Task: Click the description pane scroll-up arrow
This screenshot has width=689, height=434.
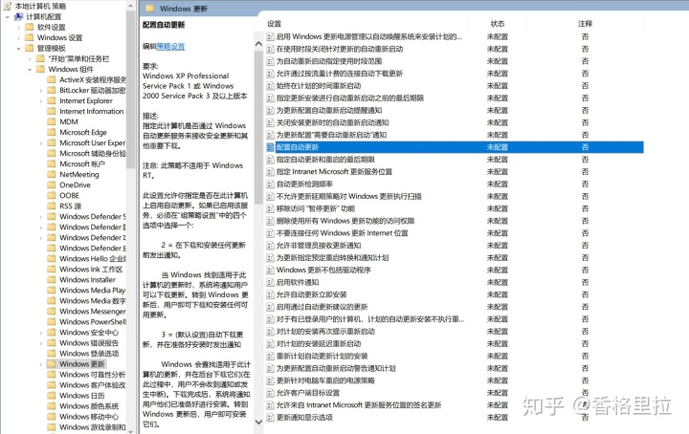Action: 258,44
